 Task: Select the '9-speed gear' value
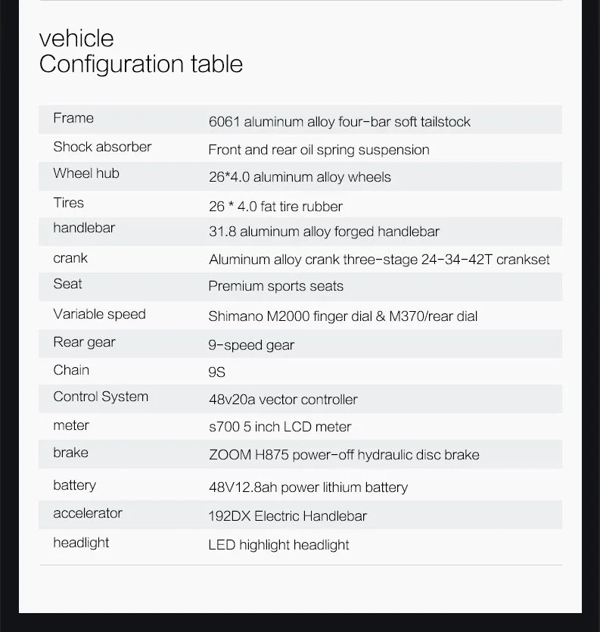pyautogui.click(x=251, y=345)
